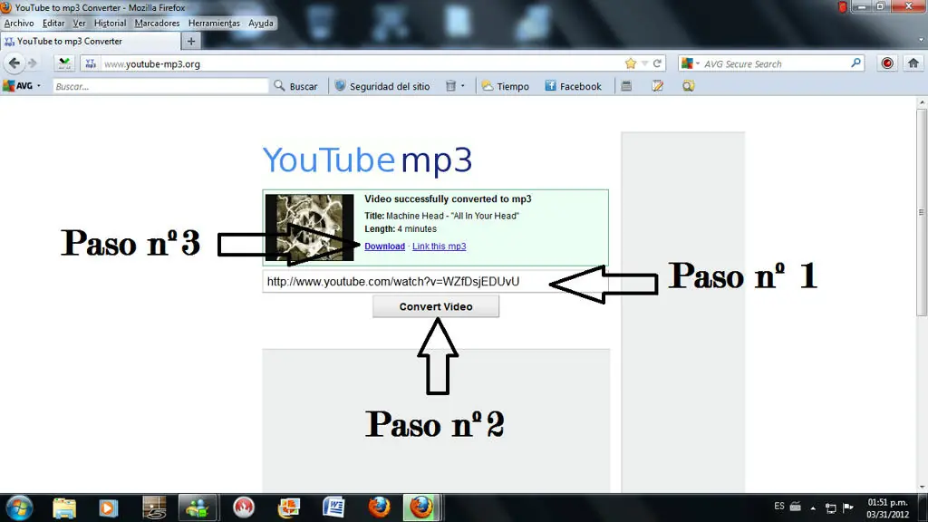
Task: Click the AVG Secure Search input field
Action: coord(776,63)
